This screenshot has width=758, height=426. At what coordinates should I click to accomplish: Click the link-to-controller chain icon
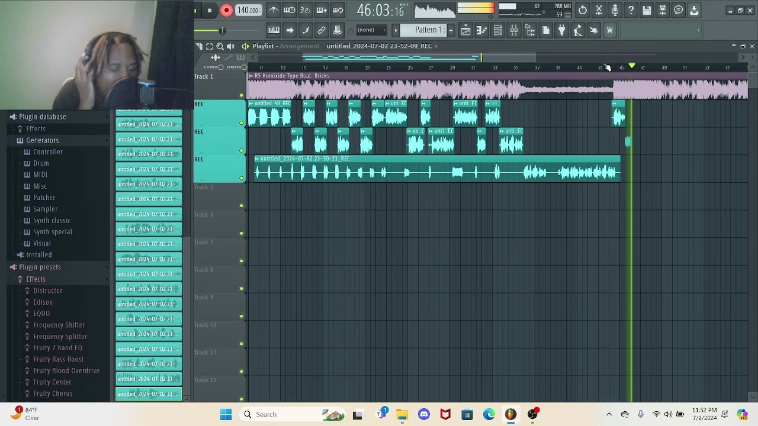(322, 30)
